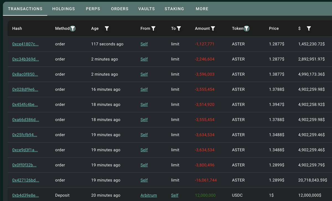Open the Perps tab

93,9
